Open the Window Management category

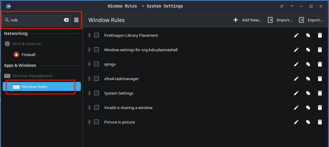tap(32, 76)
